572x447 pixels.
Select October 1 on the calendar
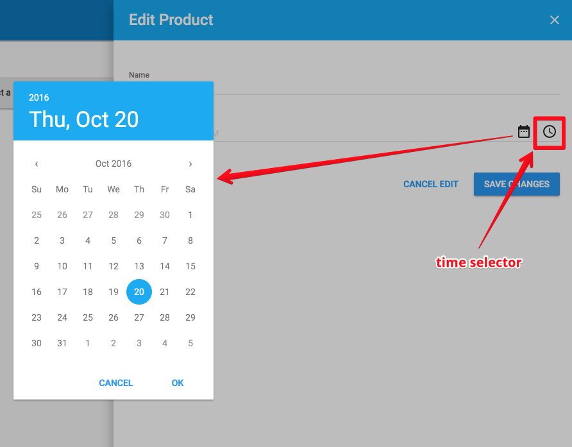pyautogui.click(x=190, y=215)
